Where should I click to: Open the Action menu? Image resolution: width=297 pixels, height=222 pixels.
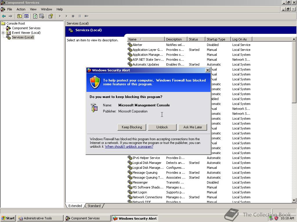coord(21,9)
